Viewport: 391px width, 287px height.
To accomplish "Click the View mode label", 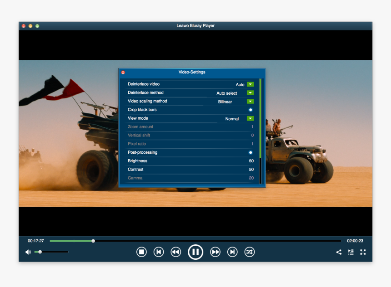I will (x=138, y=118).
